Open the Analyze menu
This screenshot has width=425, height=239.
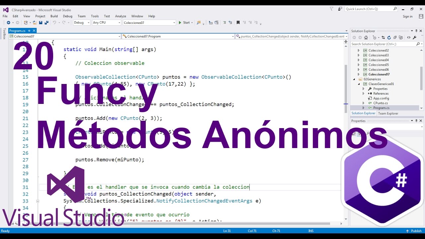tap(121, 16)
